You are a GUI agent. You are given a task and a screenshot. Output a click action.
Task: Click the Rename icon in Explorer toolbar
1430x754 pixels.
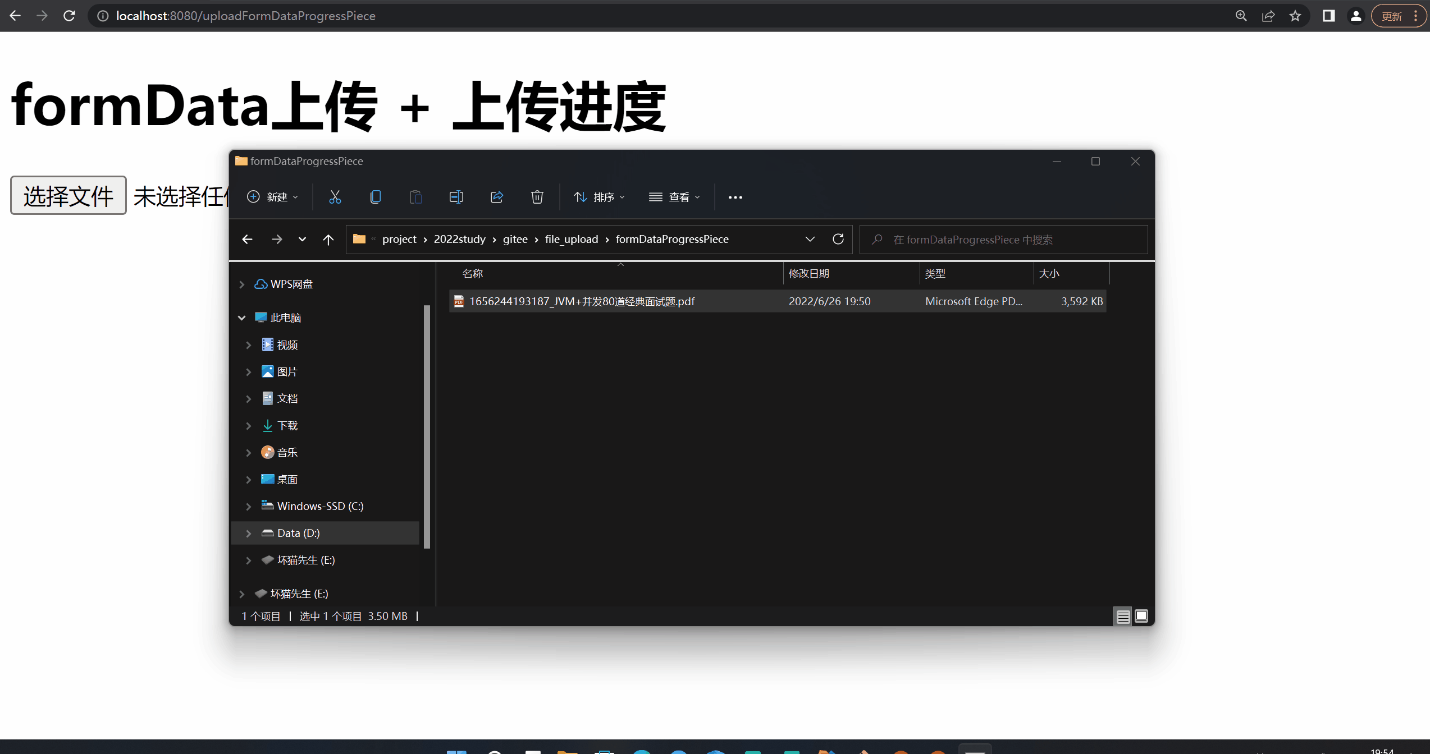(x=456, y=197)
